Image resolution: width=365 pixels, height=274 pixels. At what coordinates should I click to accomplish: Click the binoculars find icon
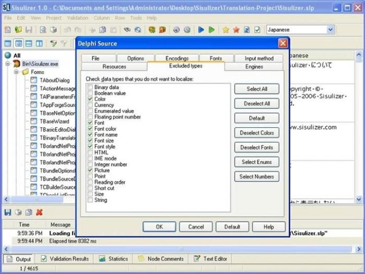pyautogui.click(x=127, y=30)
